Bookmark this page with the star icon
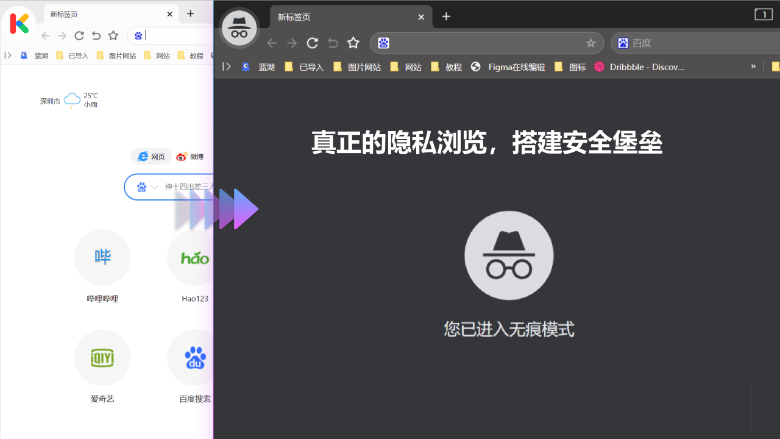Screen dimensions: 780x439 click(x=353, y=43)
